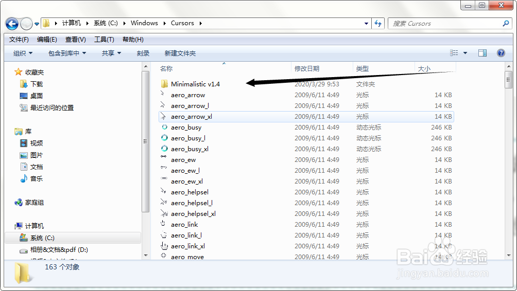The image size is (517, 291).
Task: Select the aero_helpsel cursor file icon
Action: pos(163,191)
